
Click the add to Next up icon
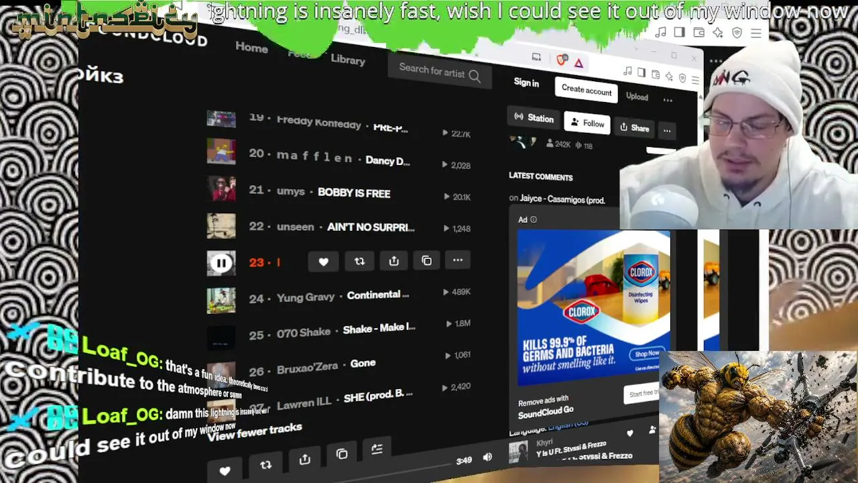(x=377, y=449)
